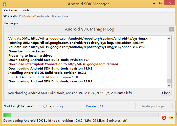This screenshot has width=177, height=126.
Task: Click the Delete packages button
Action: point(154,106)
